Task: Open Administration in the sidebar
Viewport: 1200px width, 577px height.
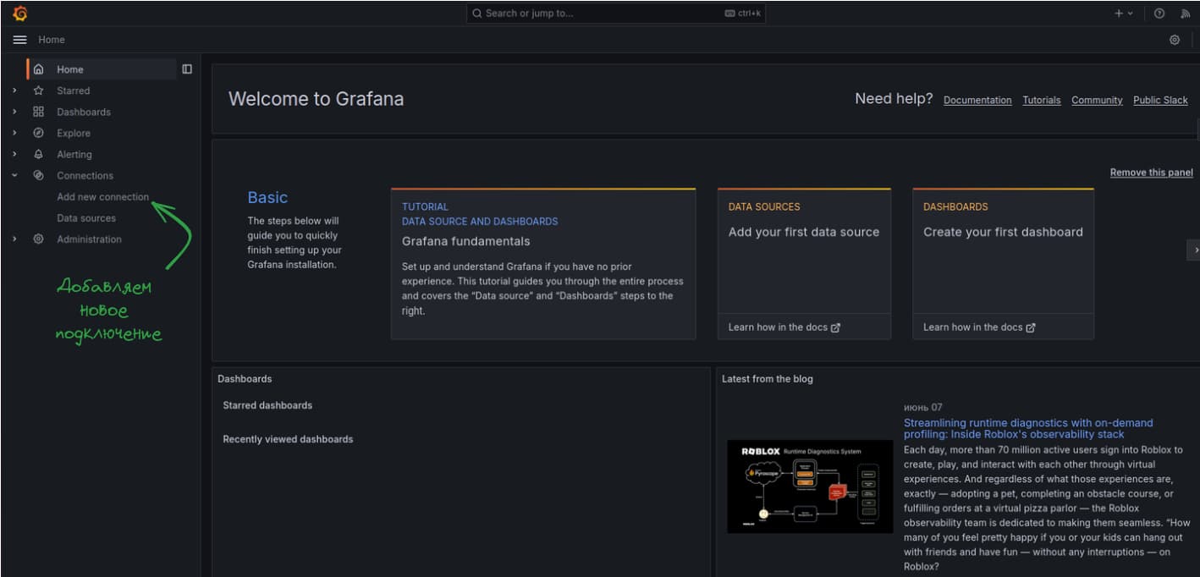Action: 89,239
